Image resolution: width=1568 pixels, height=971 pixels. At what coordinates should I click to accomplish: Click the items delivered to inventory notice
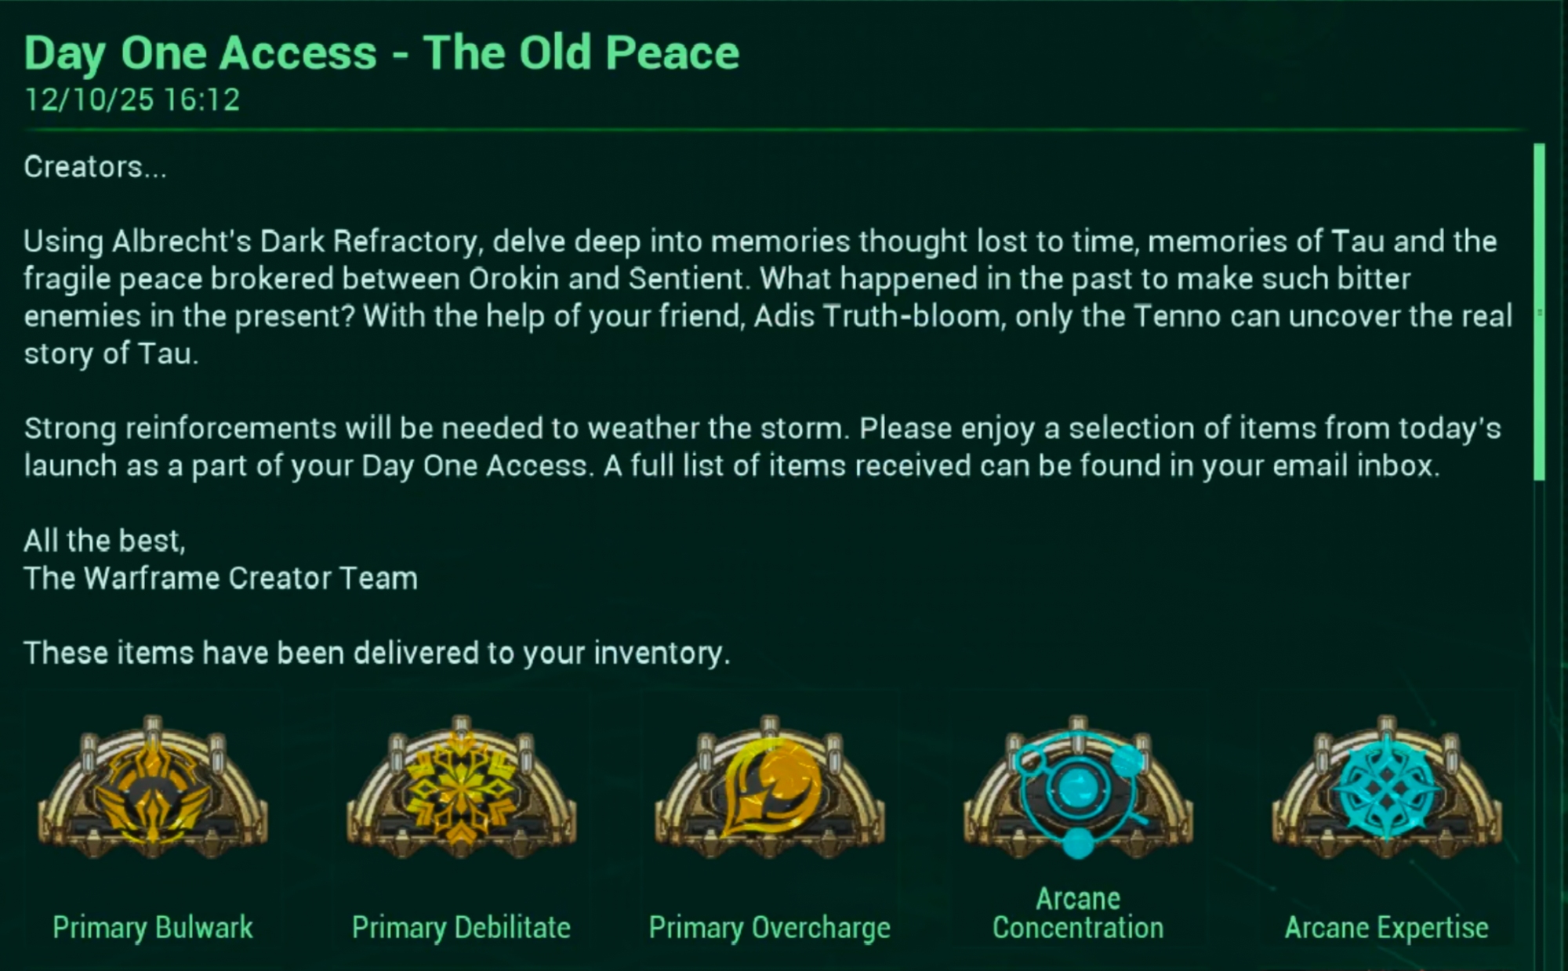pos(376,653)
